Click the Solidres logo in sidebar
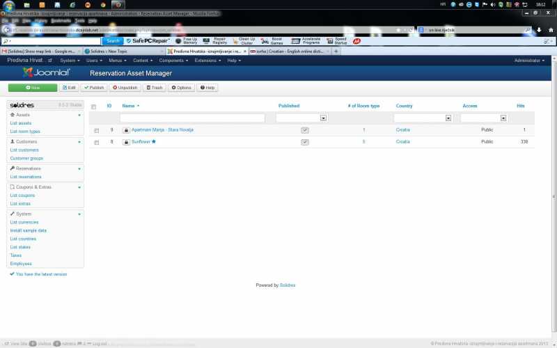 click(x=25, y=105)
